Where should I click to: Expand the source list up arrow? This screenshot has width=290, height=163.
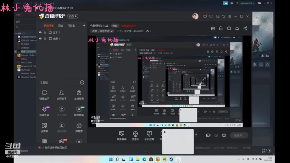pos(196,135)
